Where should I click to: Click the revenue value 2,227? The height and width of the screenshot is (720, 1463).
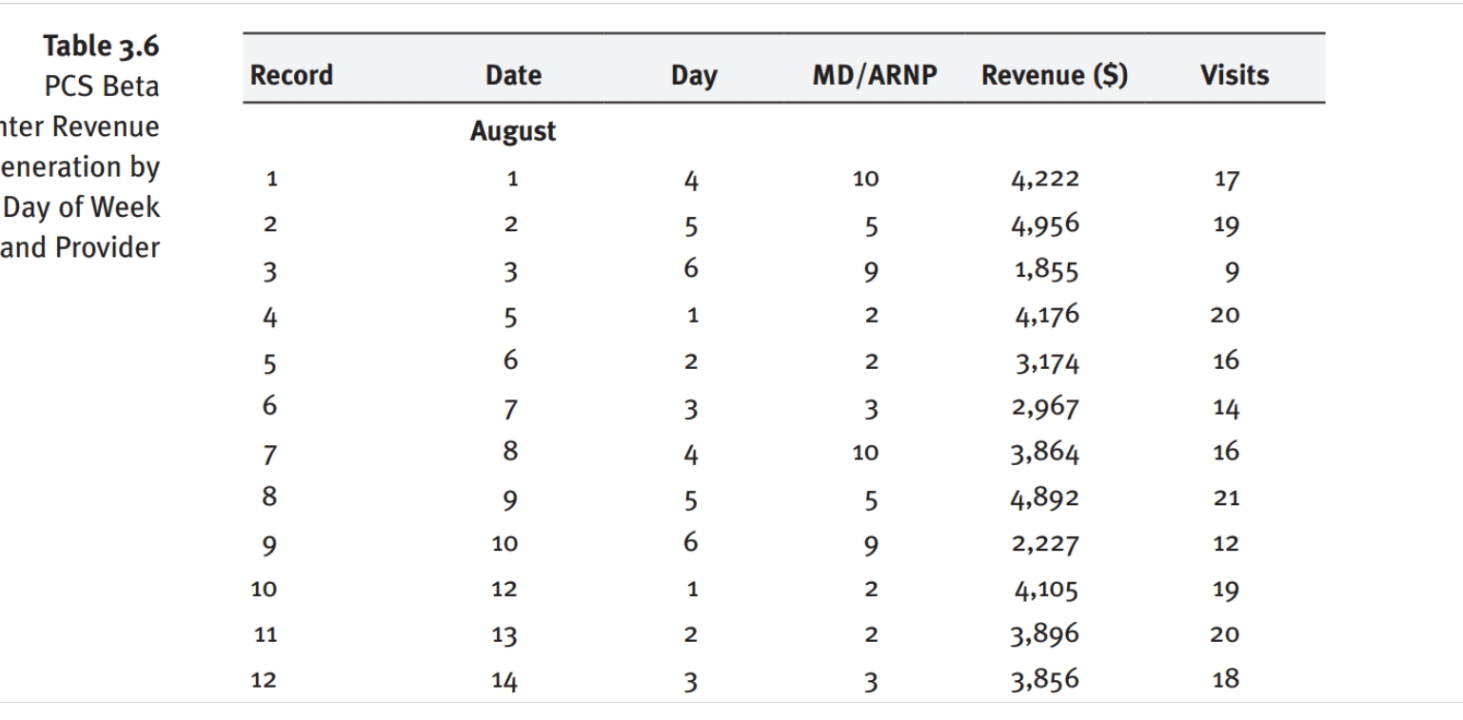coord(1044,544)
